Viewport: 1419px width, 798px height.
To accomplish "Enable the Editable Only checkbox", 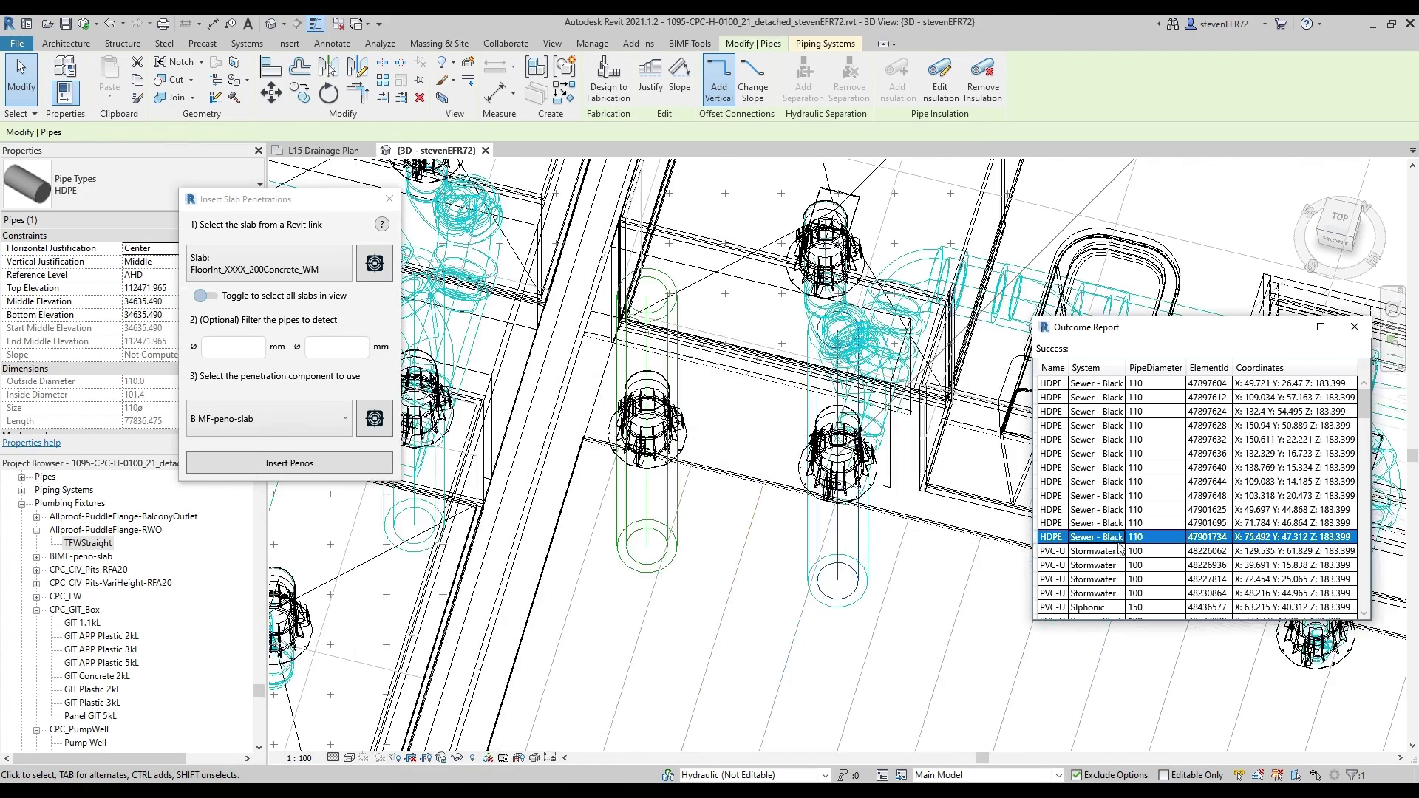I will tap(1164, 775).
